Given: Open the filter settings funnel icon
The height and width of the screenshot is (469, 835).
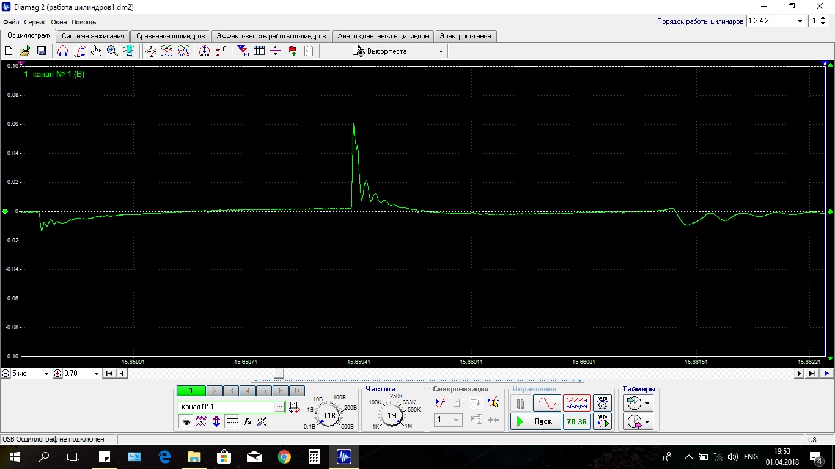Looking at the screenshot, I should coord(243,51).
